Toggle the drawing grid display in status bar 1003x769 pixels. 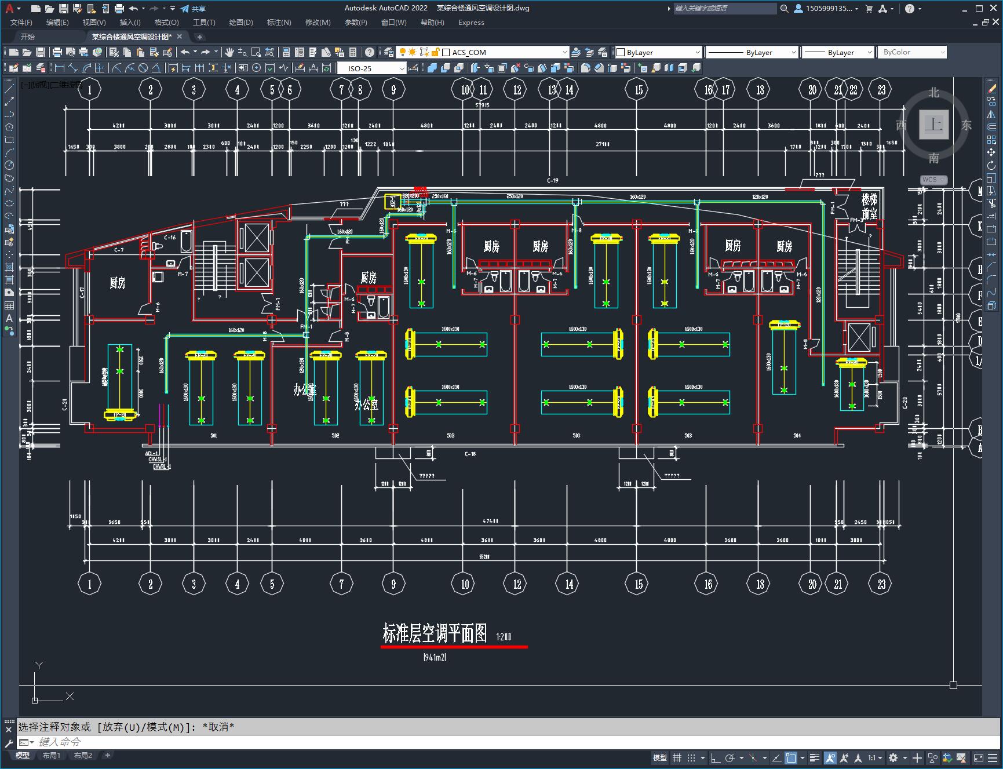pyautogui.click(x=677, y=757)
